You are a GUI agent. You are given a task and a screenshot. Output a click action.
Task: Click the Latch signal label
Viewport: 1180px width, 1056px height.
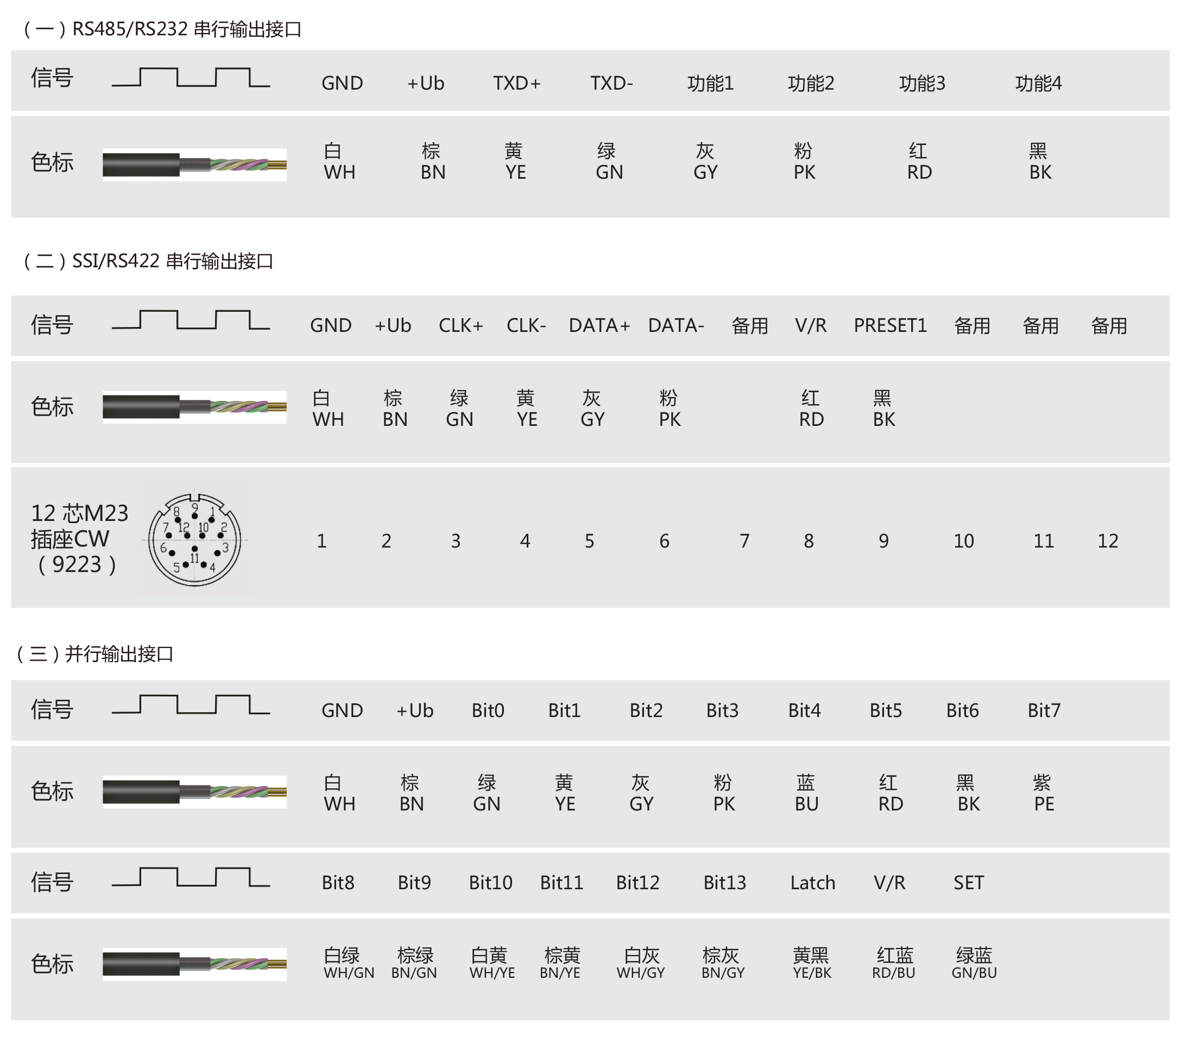813,883
